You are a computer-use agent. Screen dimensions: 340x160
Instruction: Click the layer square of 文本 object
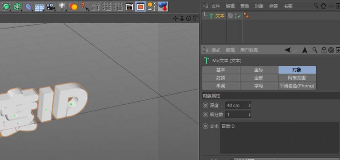[230, 16]
